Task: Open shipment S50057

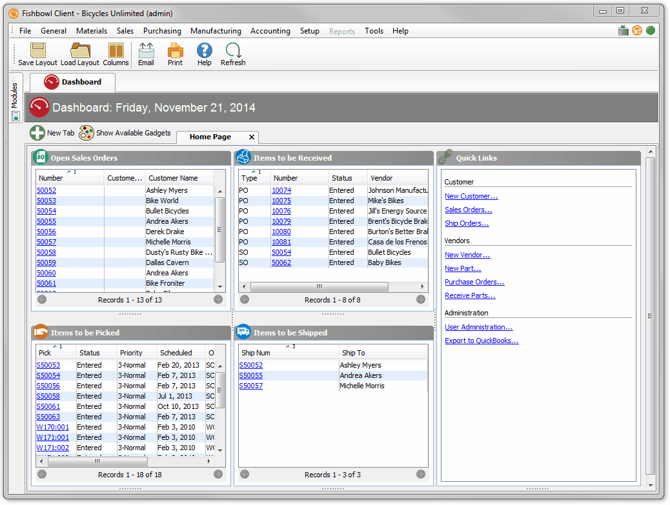Action: 251,386
